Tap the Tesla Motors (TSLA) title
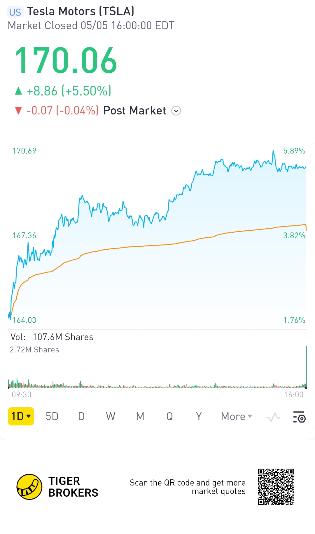 (81, 11)
